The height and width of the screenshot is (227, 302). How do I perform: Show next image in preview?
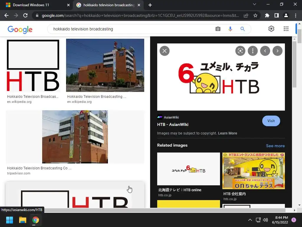coord(277,51)
